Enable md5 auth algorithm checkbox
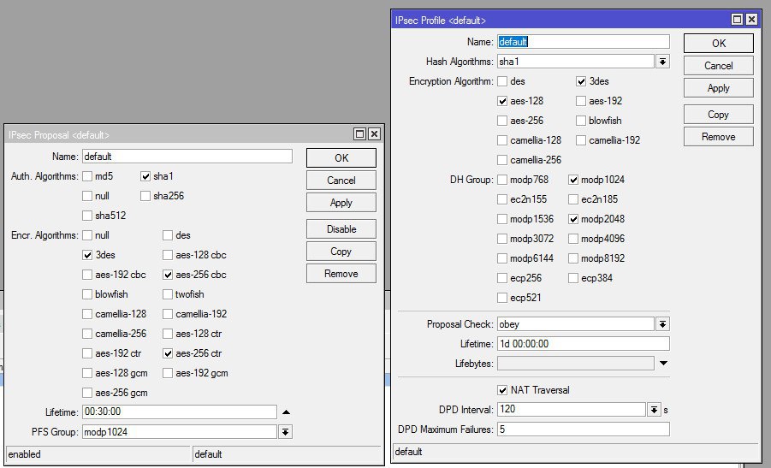Image resolution: width=771 pixels, height=468 pixels. pyautogui.click(x=87, y=176)
